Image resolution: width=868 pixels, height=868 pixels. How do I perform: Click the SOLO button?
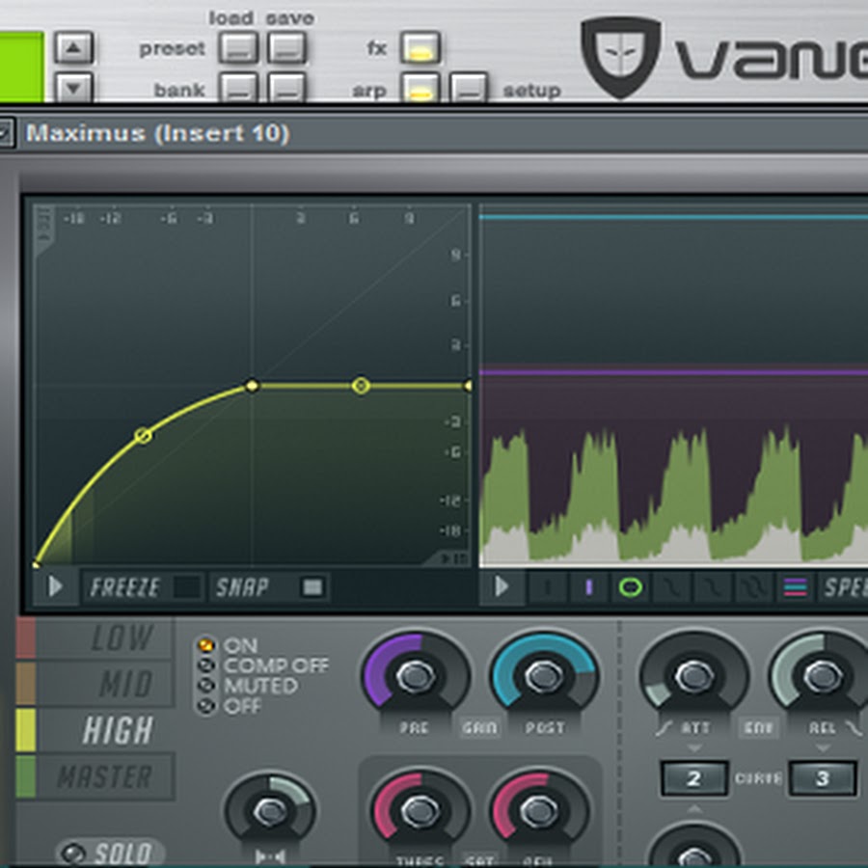[109, 853]
